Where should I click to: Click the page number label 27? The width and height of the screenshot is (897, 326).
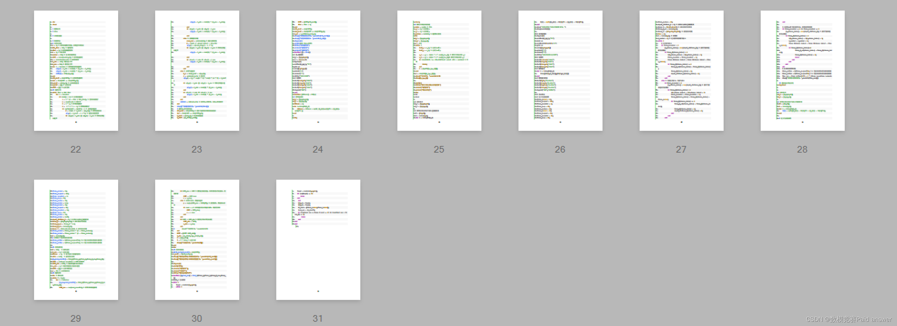(x=681, y=149)
